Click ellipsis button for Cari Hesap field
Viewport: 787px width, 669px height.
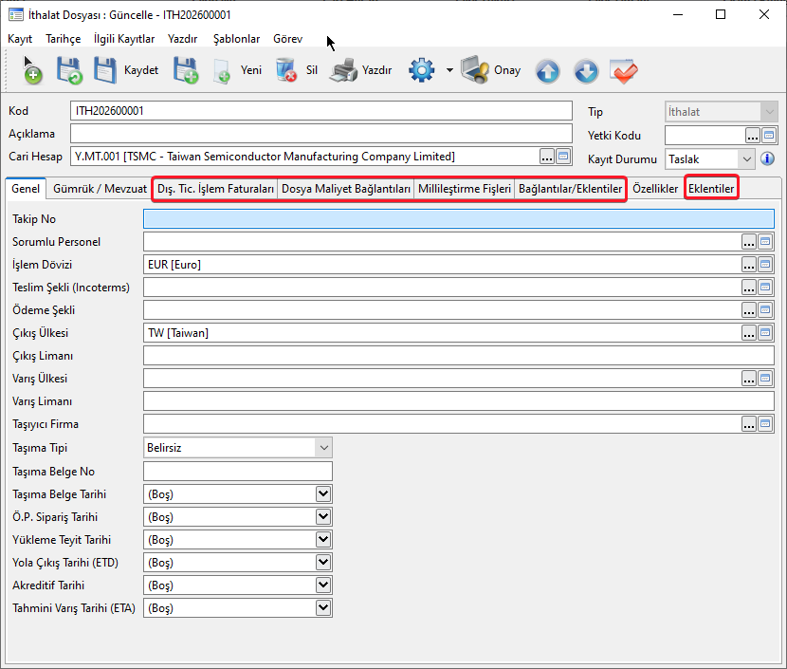coord(547,157)
